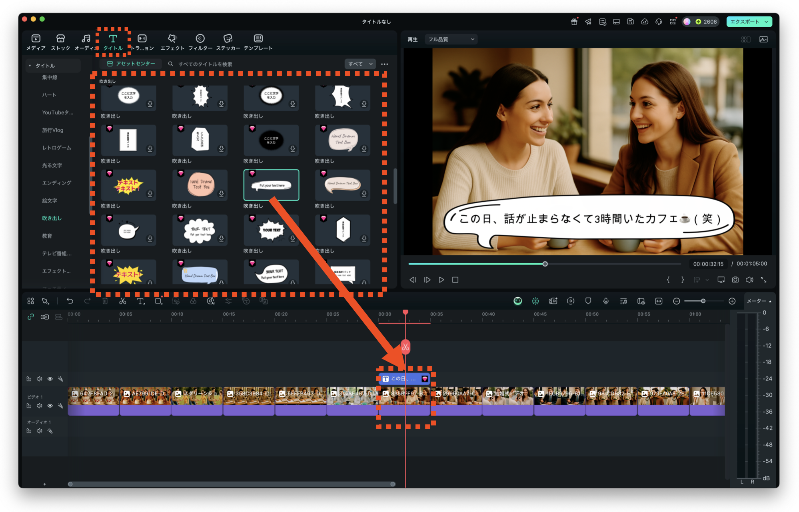
Task: Zoom out timeline with minus button
Action: click(x=676, y=301)
